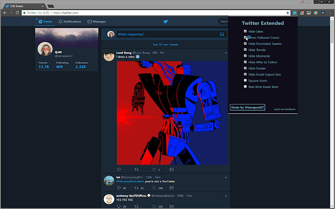Click anthony fanTOURno's avatar
Screen dimensions: 335x209
click(x=109, y=199)
